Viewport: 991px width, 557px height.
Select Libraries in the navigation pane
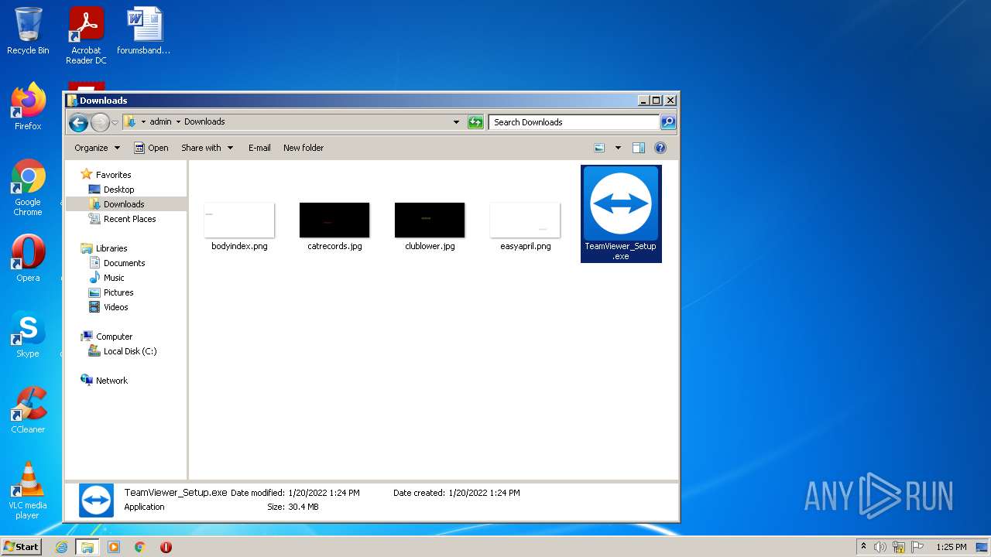click(x=111, y=248)
